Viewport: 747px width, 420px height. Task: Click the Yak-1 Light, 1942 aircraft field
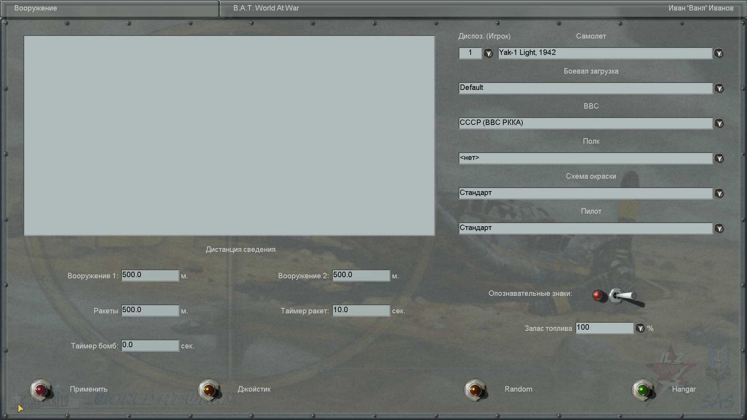605,53
